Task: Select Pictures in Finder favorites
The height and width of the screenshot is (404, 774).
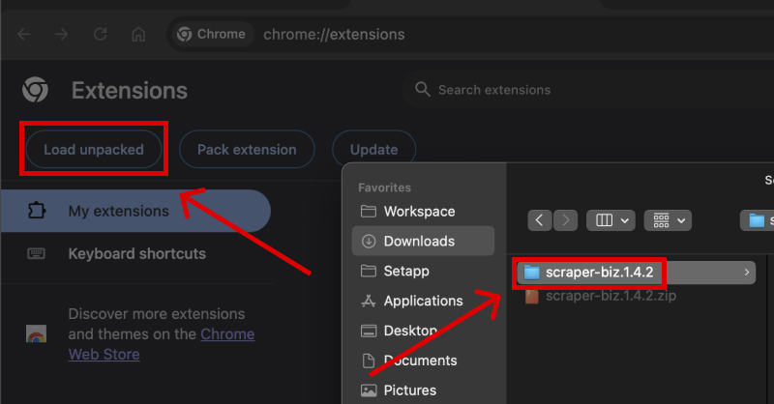Action: pos(423,390)
